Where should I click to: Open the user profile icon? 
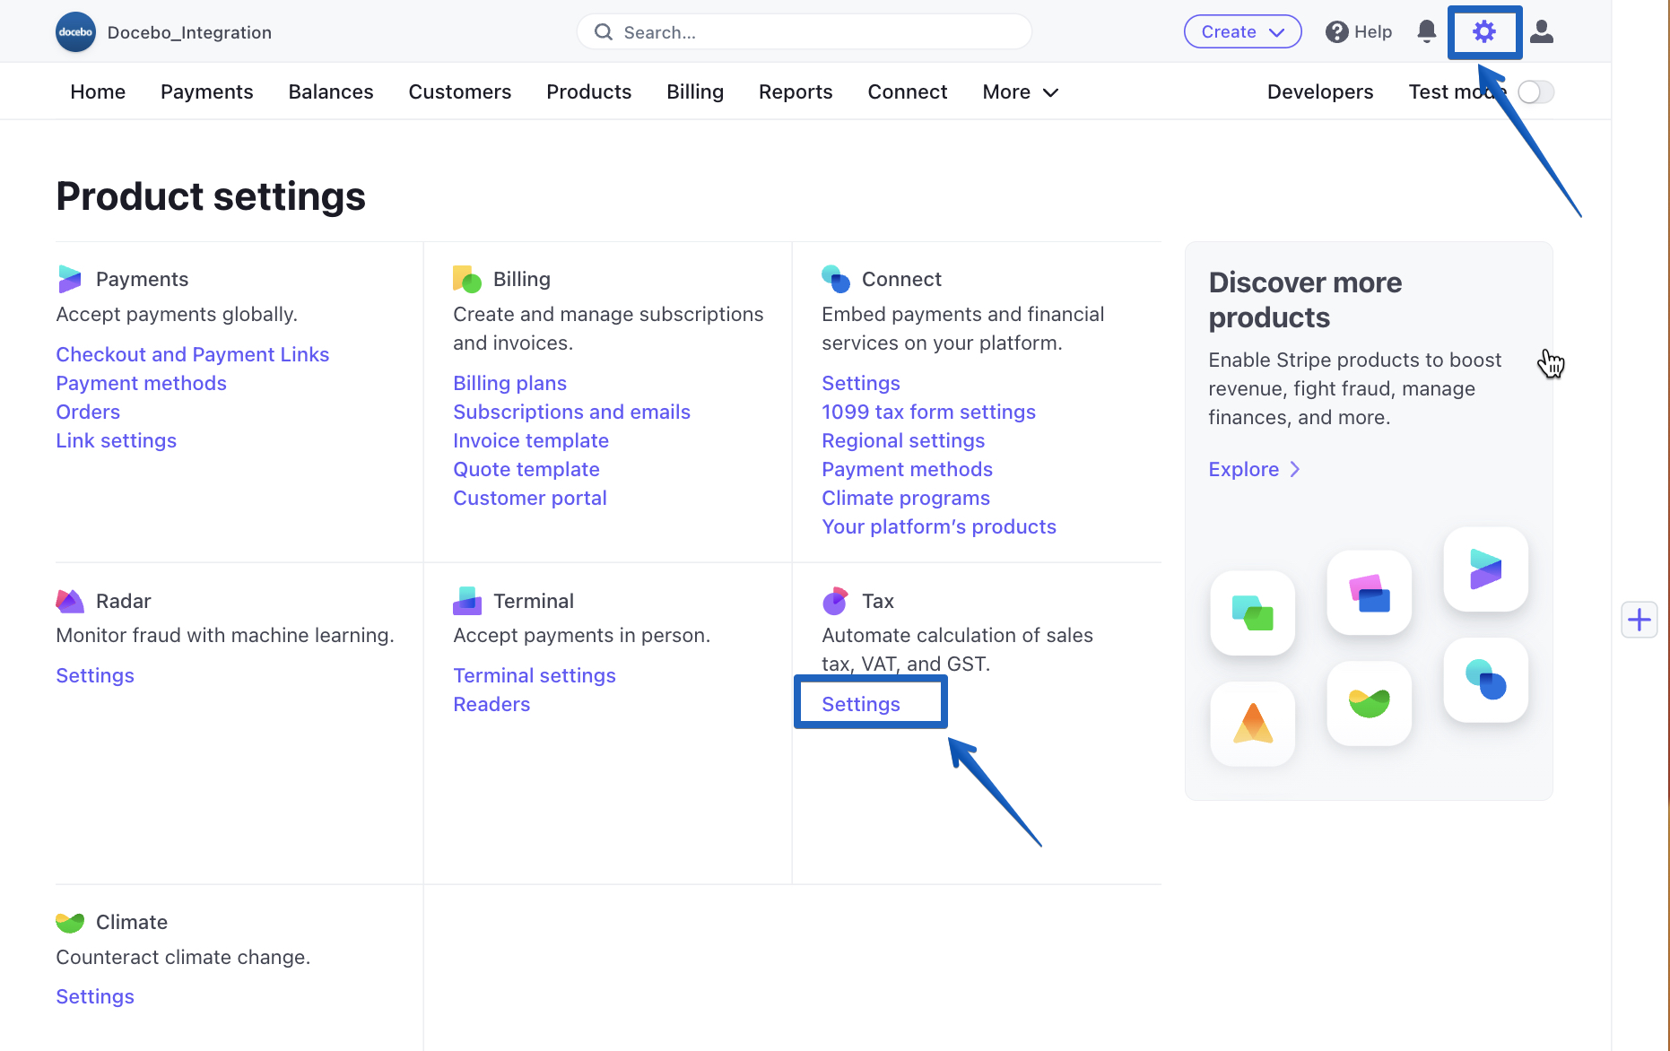click(1542, 31)
